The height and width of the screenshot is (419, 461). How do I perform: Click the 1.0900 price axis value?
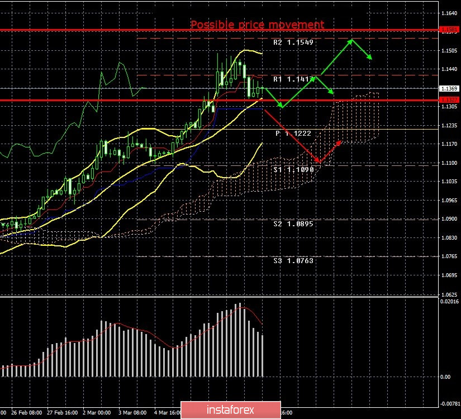click(x=449, y=219)
